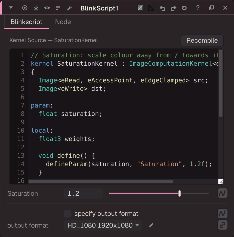Image resolution: width=234 pixels, height=237 pixels.
Task: Click the pencil edit icon next to output format
Action: 151,225
